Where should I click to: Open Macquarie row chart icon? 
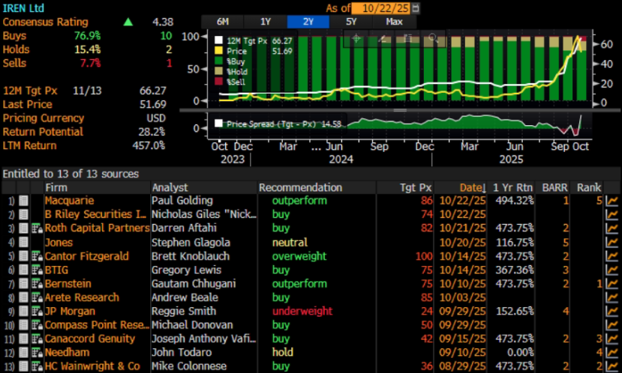point(611,201)
